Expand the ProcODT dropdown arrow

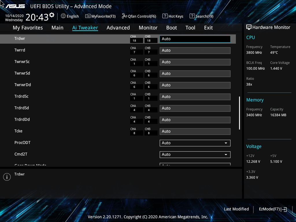(226, 143)
